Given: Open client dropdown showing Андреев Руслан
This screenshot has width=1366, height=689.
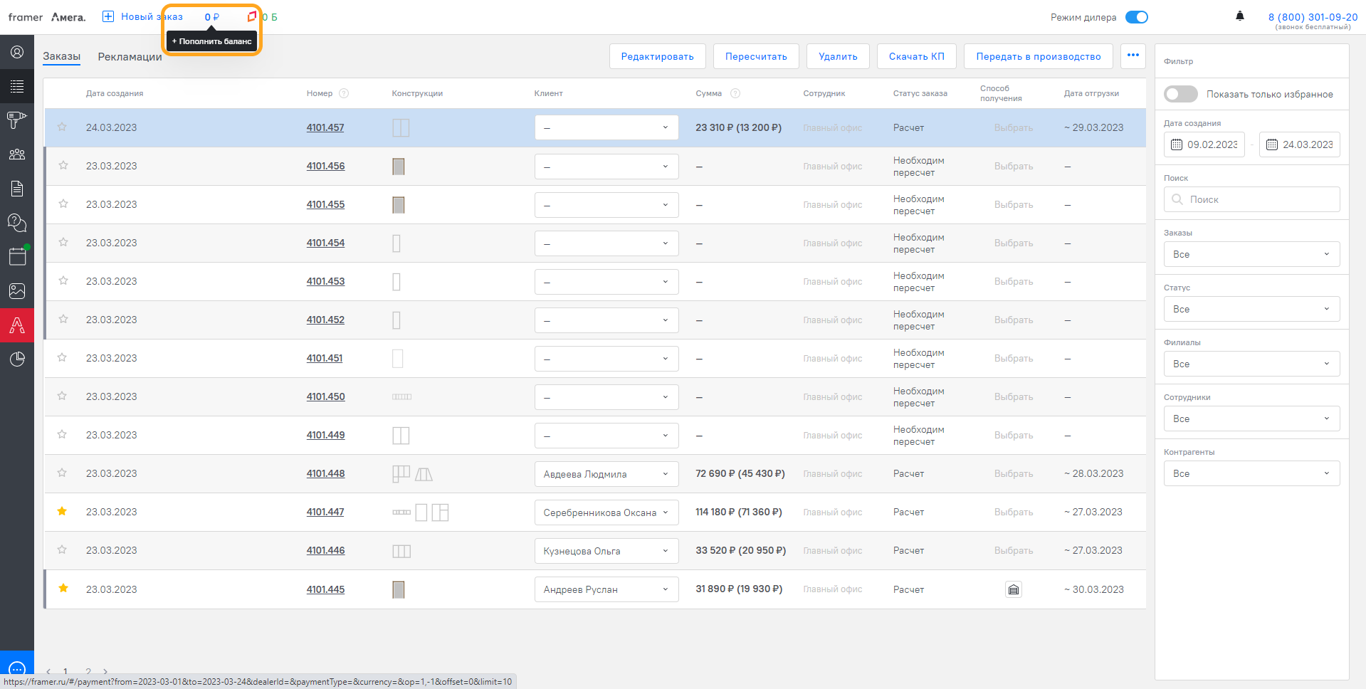Looking at the screenshot, I should 606,589.
